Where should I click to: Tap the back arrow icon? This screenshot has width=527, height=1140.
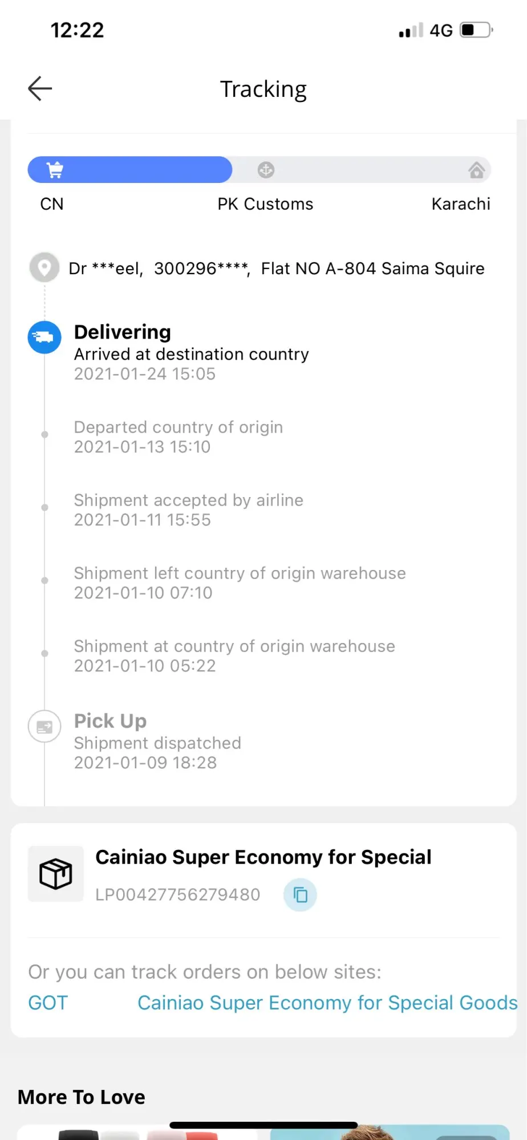(x=40, y=88)
